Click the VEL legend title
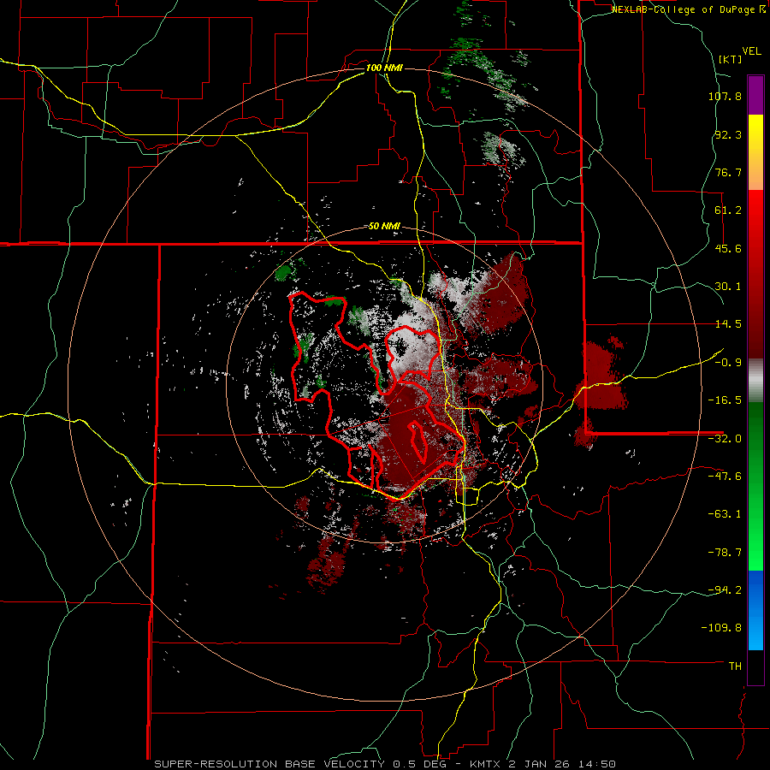 point(751,51)
